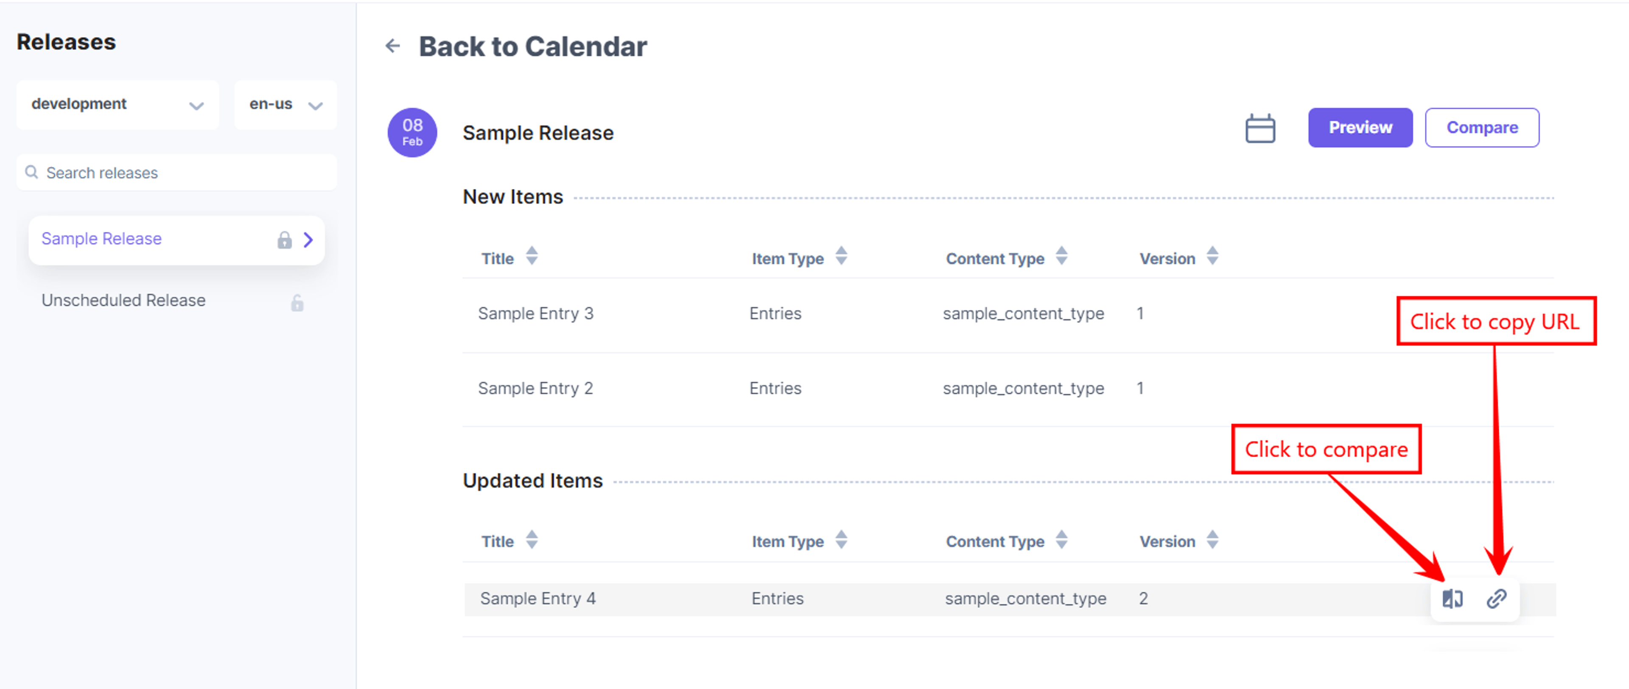This screenshot has height=689, width=1629.
Task: Expand Sample Release with chevron arrow
Action: pyautogui.click(x=308, y=240)
